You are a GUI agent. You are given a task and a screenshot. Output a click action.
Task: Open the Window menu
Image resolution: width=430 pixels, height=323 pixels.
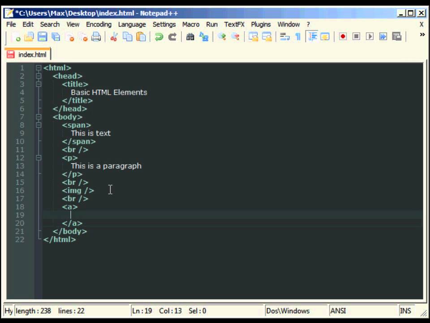288,24
